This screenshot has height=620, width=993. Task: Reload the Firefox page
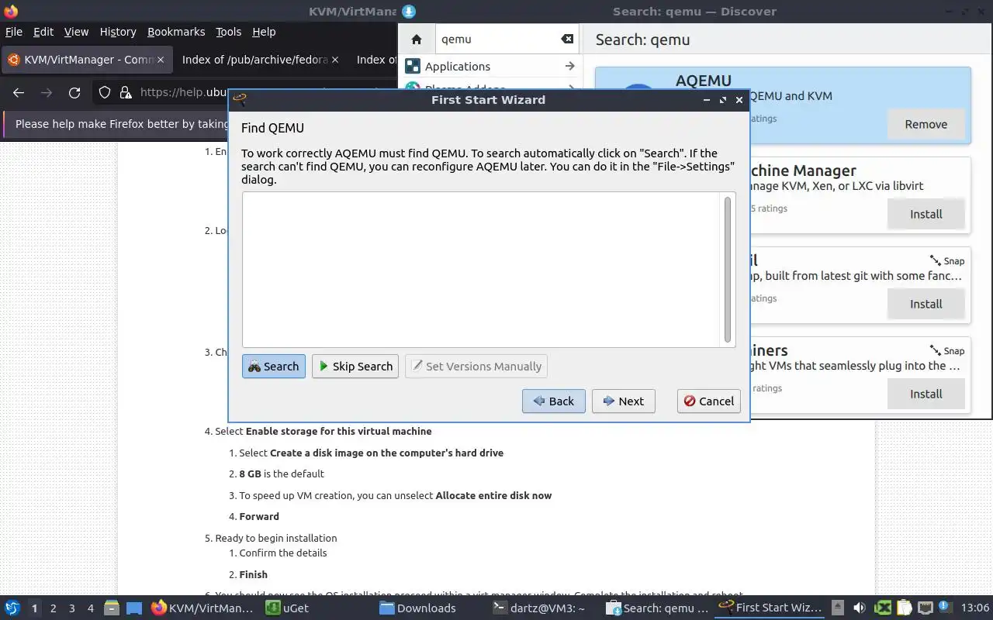point(74,93)
